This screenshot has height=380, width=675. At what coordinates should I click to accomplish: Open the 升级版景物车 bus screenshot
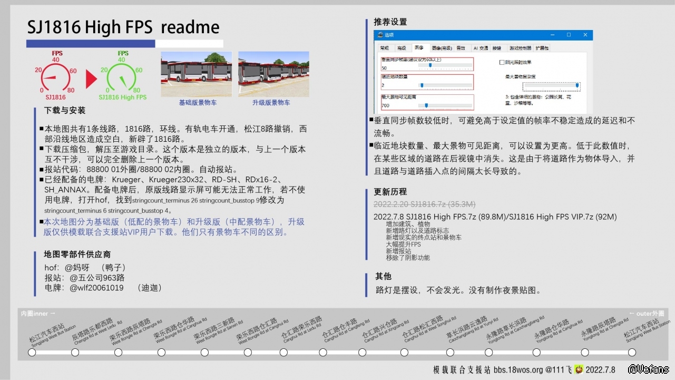click(273, 74)
